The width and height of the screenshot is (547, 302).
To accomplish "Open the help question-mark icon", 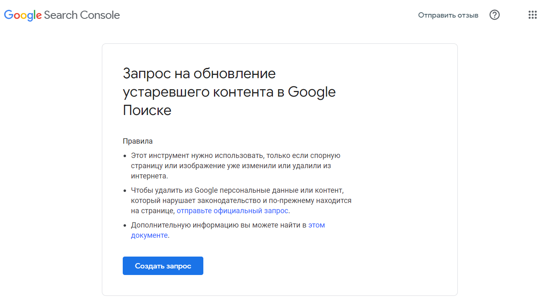I will pos(495,15).
